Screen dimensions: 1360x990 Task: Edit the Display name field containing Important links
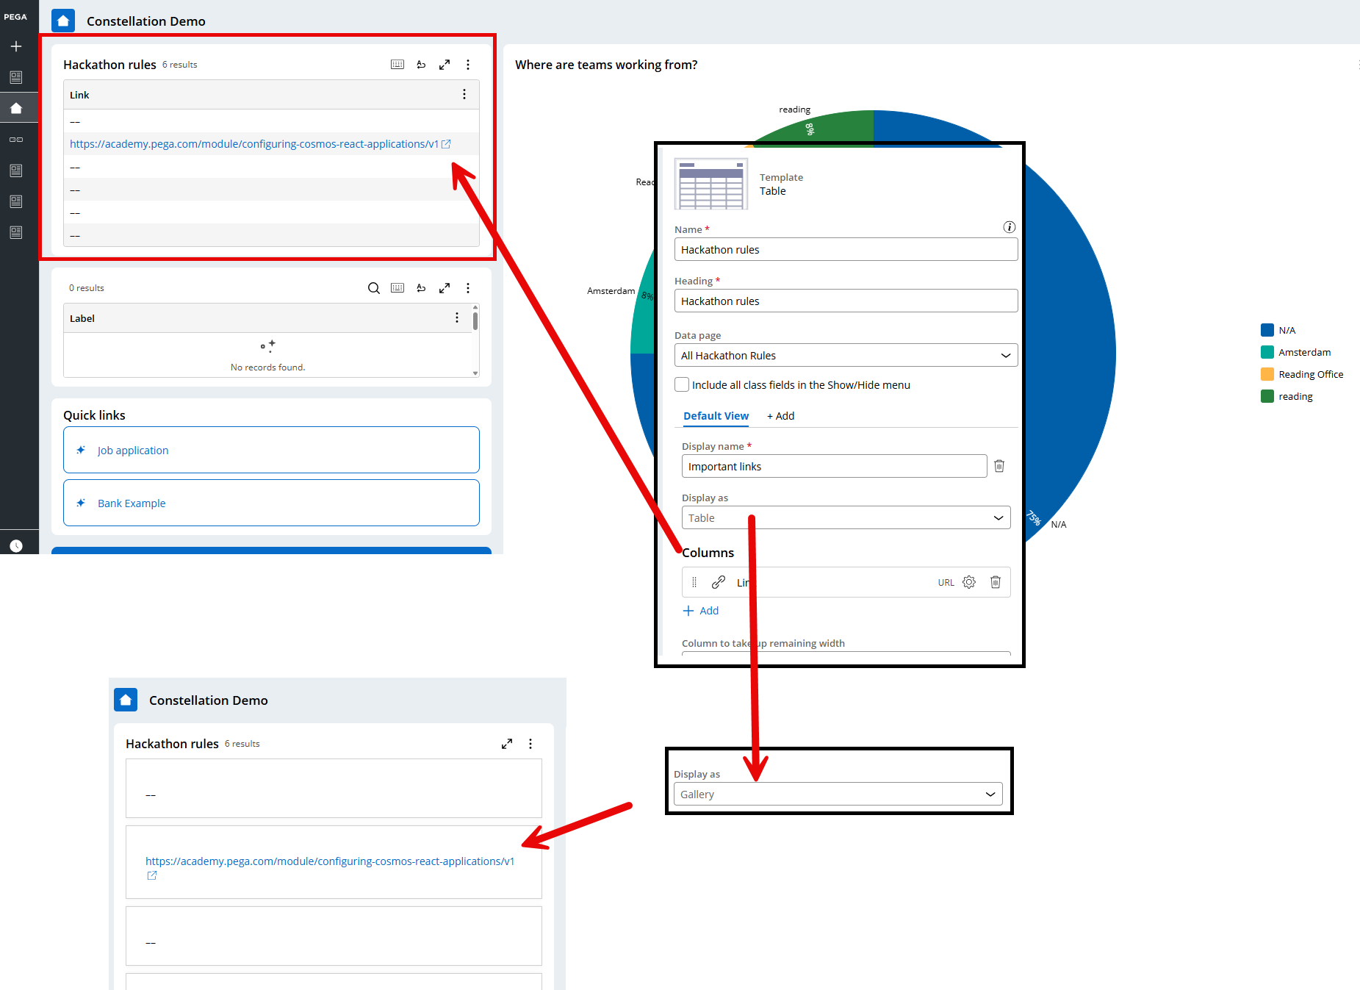coord(834,466)
